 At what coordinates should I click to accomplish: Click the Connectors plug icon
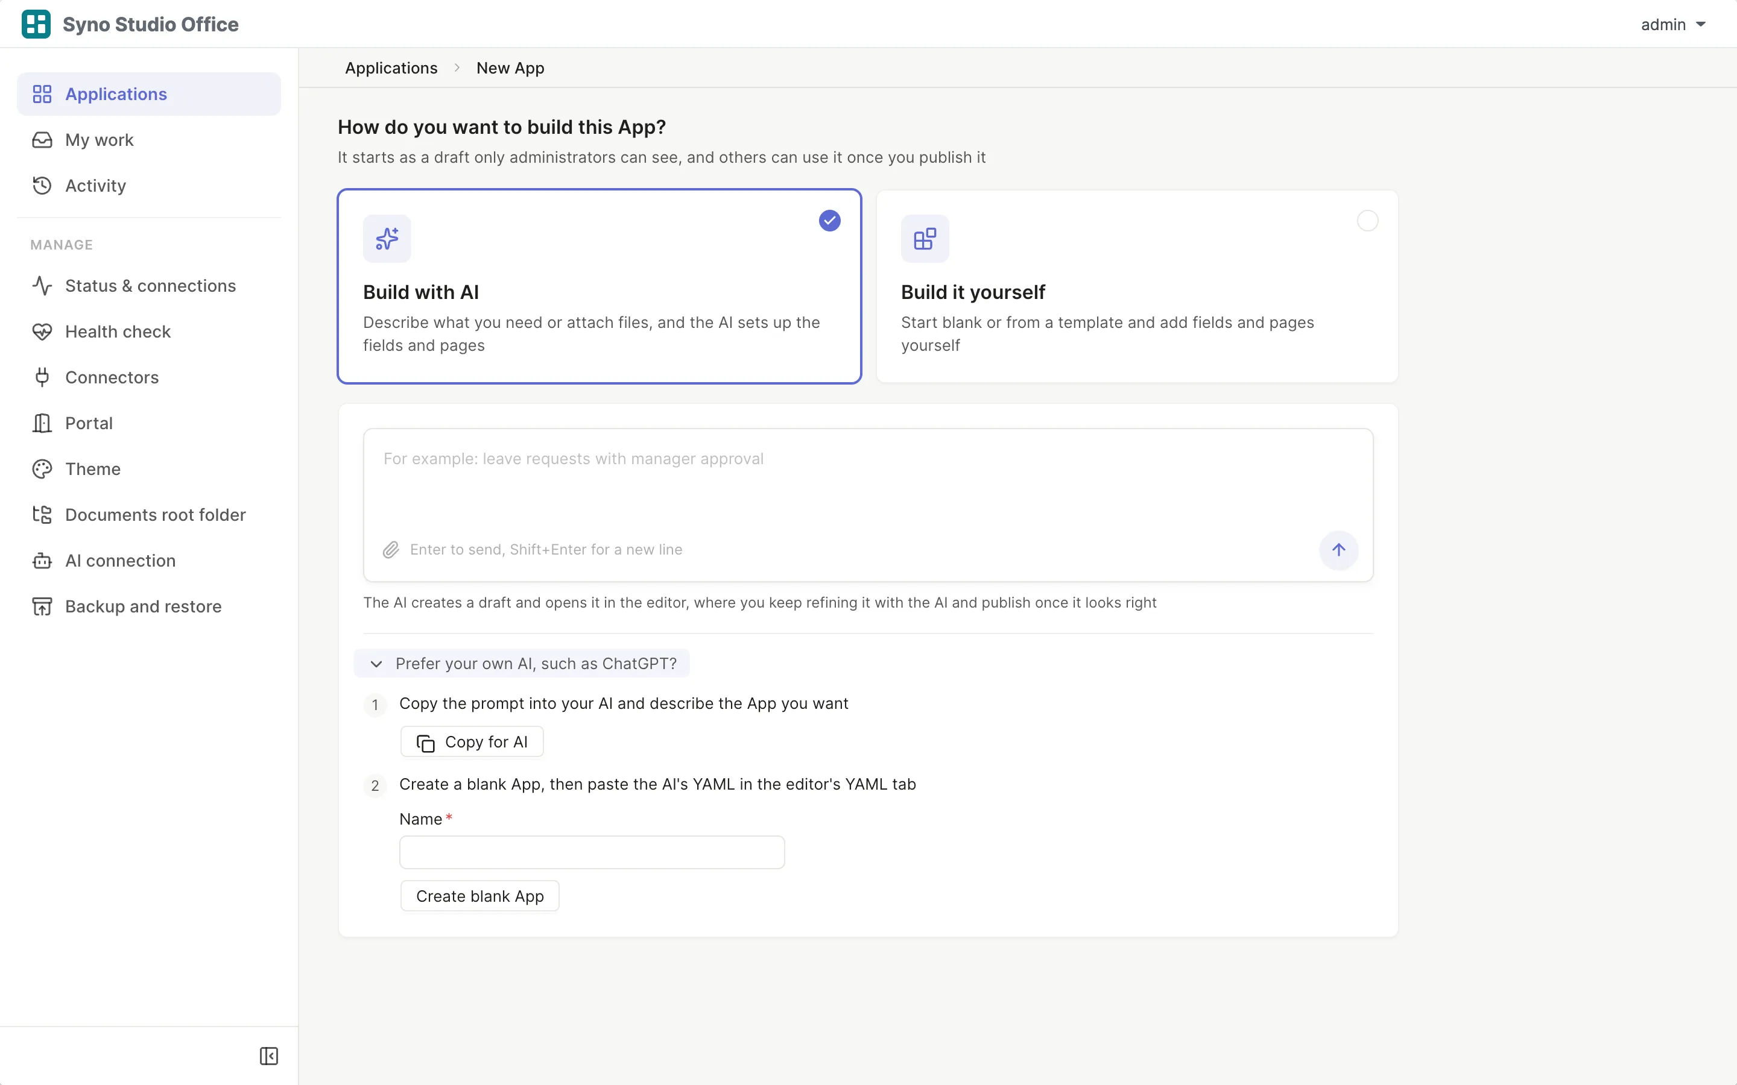tap(42, 377)
